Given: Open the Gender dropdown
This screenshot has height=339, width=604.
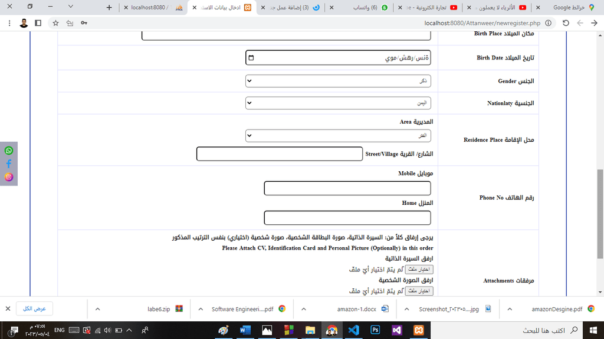Looking at the screenshot, I should 338,81.
